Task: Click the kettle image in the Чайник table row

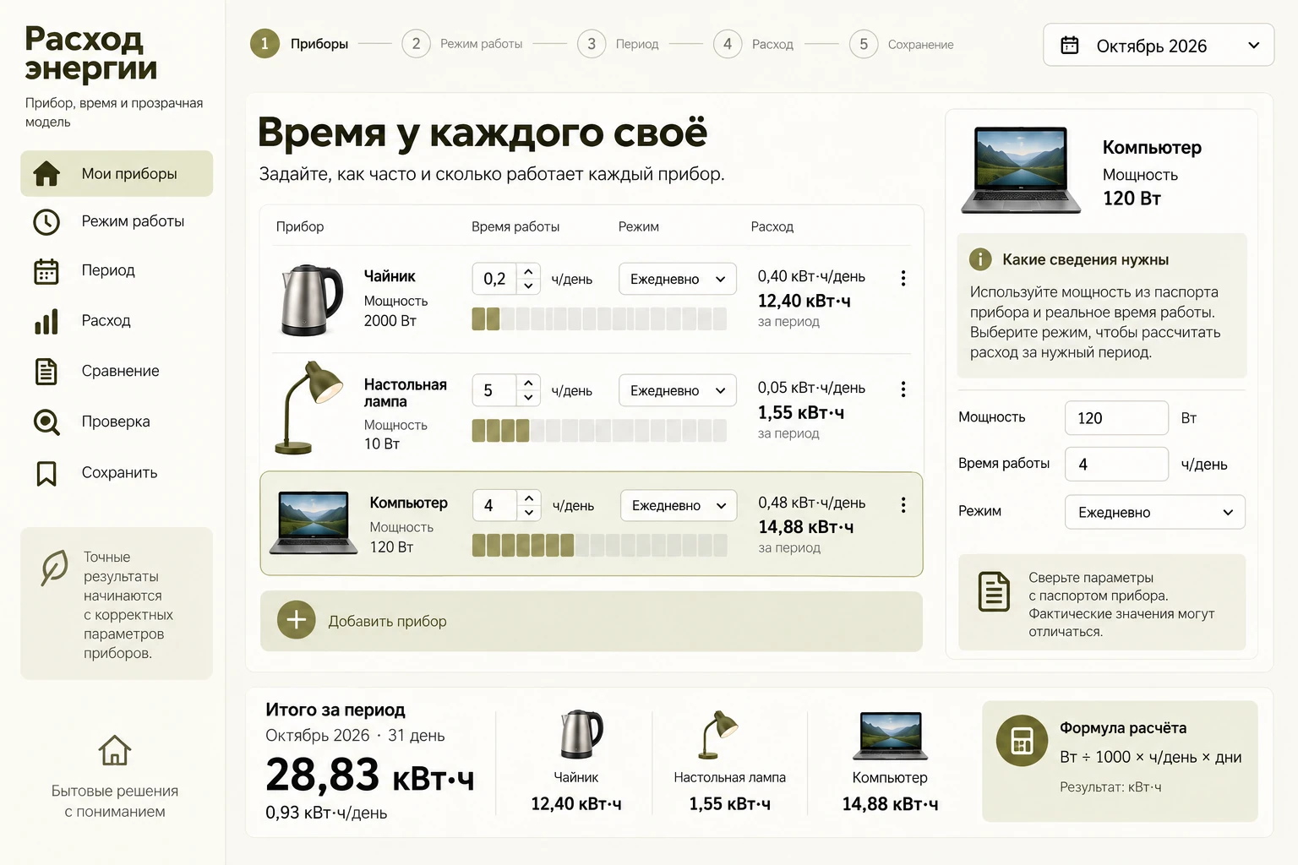Action: tap(312, 300)
